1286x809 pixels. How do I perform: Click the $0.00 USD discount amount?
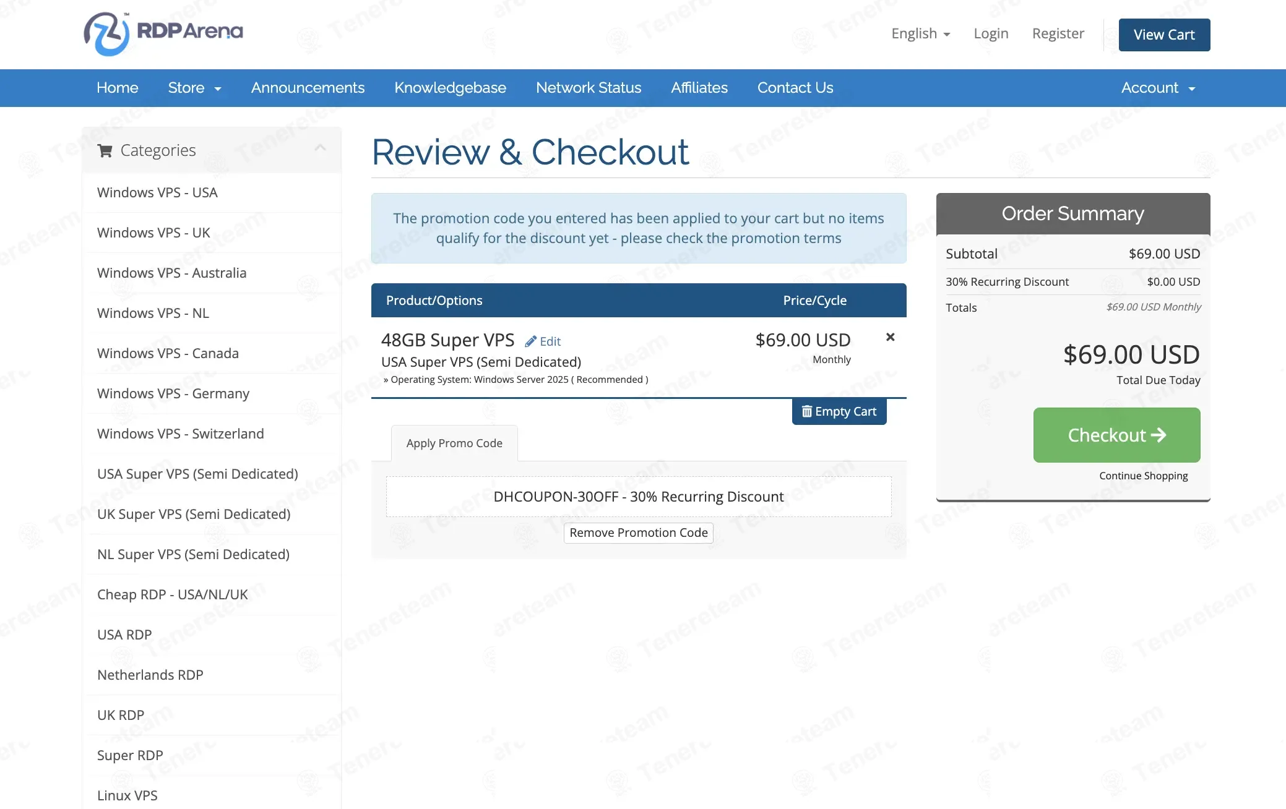tap(1173, 281)
